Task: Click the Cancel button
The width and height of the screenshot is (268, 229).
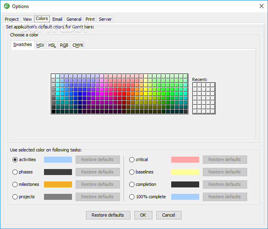Action: click(169, 215)
